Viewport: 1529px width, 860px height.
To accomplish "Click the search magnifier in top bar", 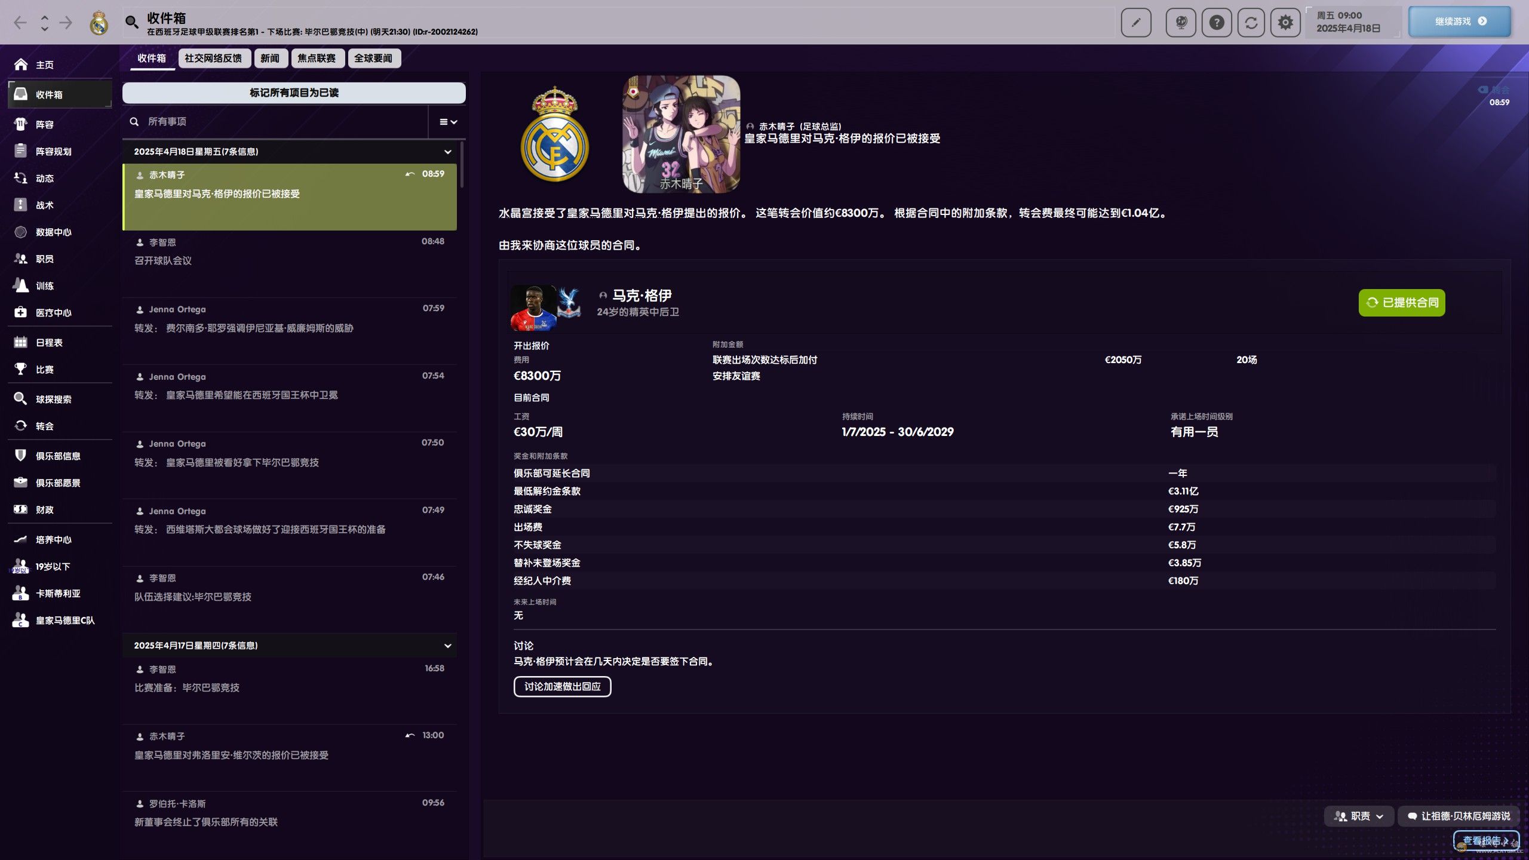I will 131,23.
